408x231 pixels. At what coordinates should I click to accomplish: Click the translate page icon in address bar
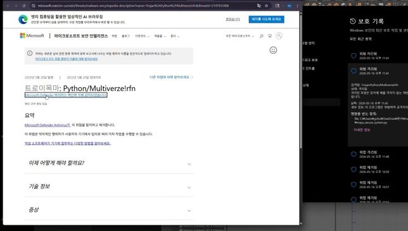click(259, 6)
